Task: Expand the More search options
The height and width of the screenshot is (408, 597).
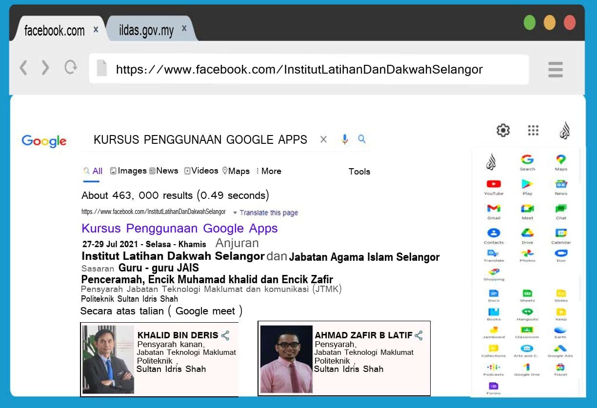Action: [x=269, y=171]
